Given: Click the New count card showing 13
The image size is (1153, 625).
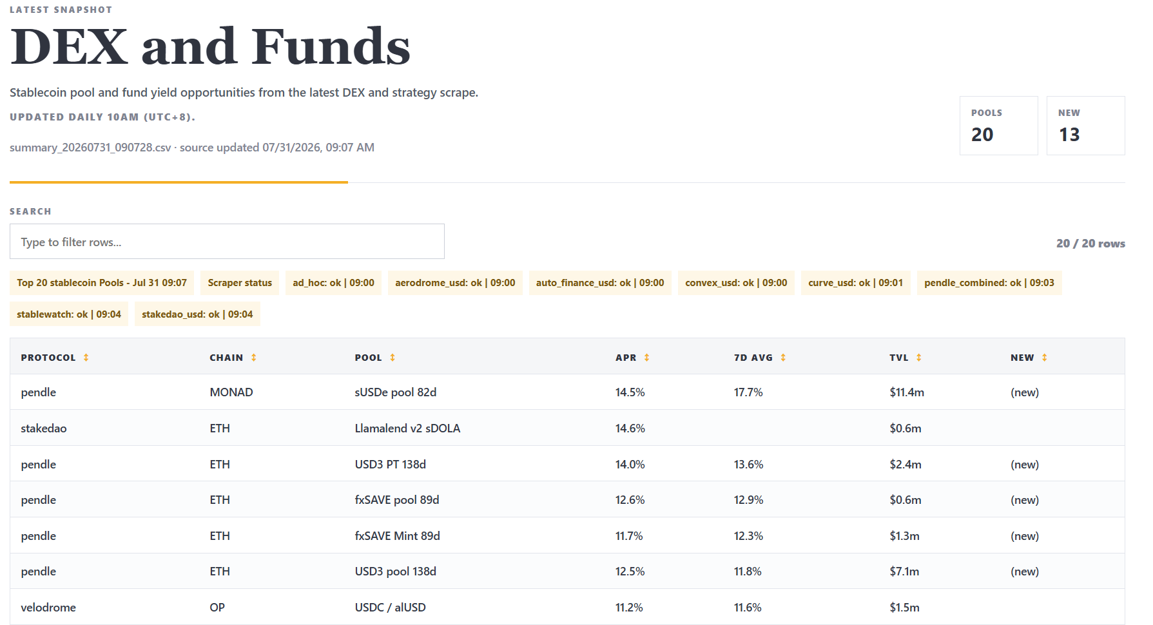Looking at the screenshot, I should click(1086, 126).
